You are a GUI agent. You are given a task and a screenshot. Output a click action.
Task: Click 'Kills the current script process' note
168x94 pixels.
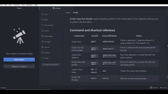133,78
